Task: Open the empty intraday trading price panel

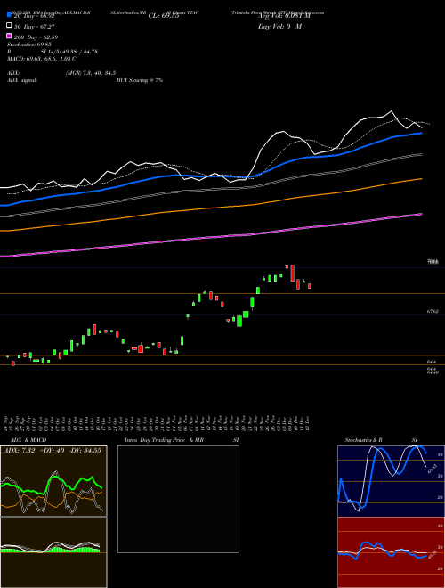Action: click(x=178, y=499)
